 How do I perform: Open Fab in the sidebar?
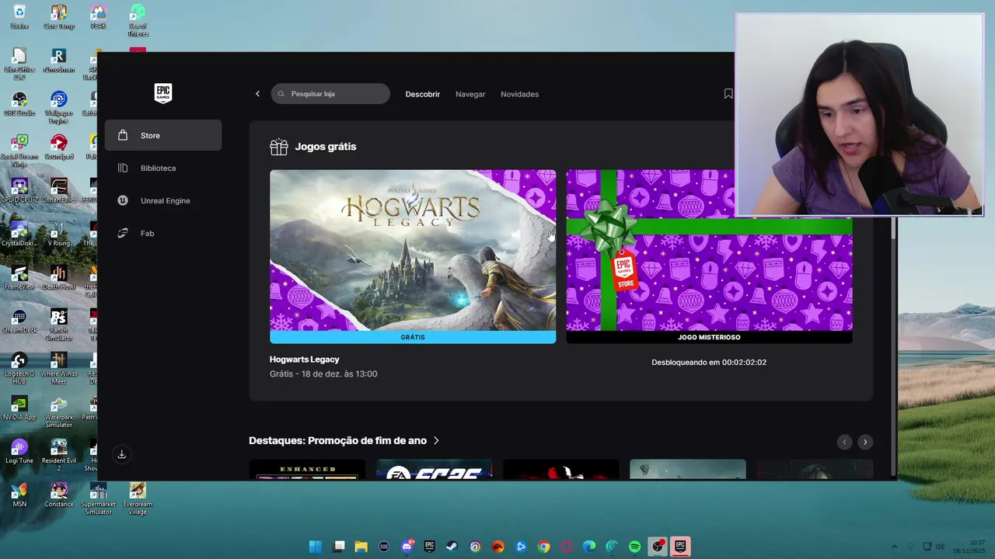[163, 233]
